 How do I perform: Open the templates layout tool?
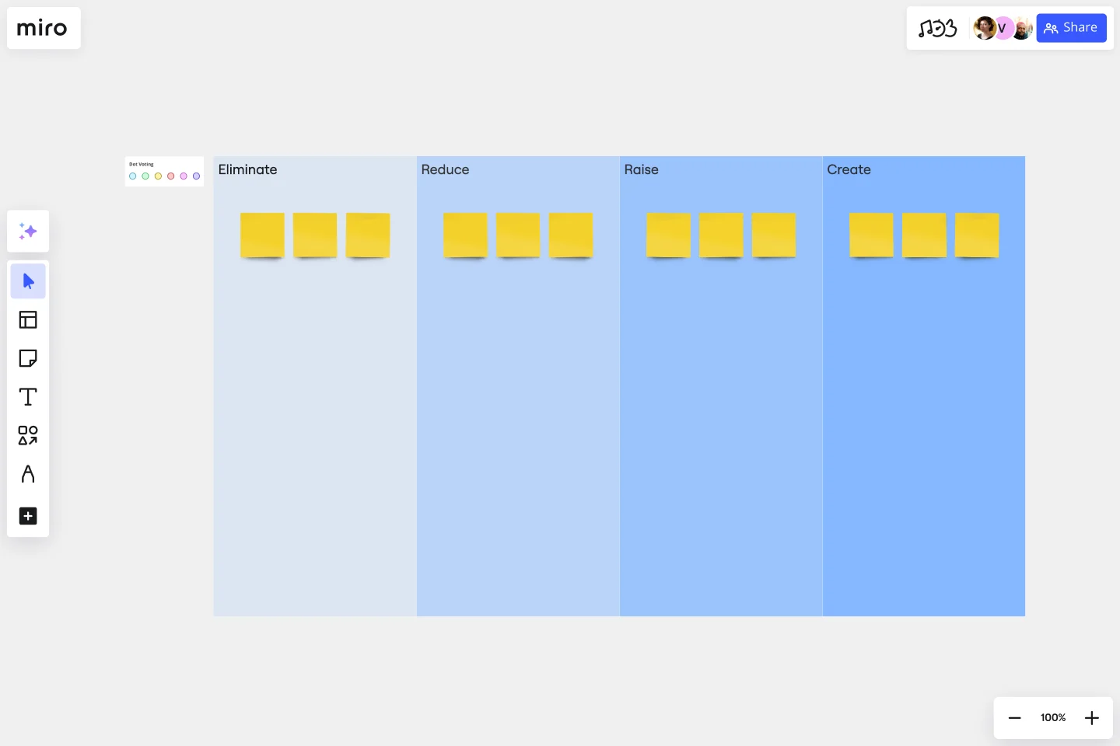click(x=28, y=320)
